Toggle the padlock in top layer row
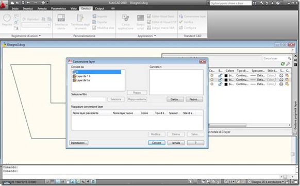This screenshot has width=300, height=186. 221,75
